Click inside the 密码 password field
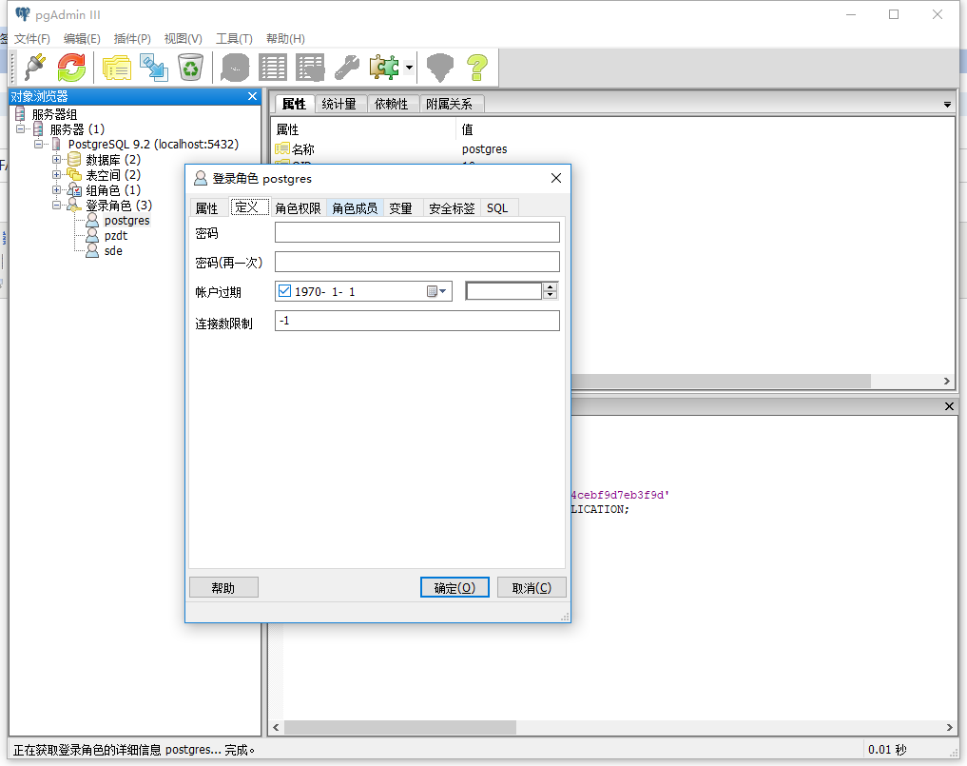This screenshot has width=967, height=766. click(416, 231)
